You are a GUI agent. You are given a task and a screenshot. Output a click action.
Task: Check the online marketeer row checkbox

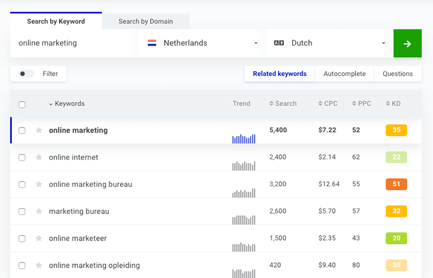click(x=22, y=239)
